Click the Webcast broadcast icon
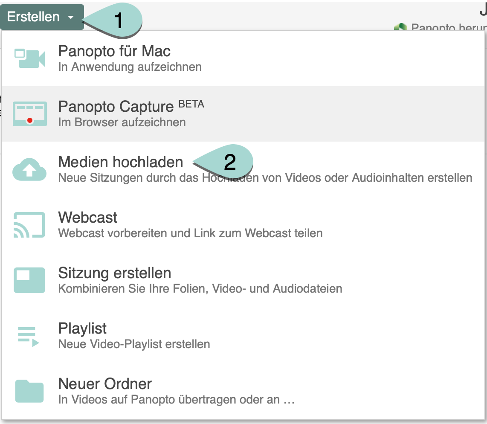The height and width of the screenshot is (424, 487). click(x=29, y=225)
